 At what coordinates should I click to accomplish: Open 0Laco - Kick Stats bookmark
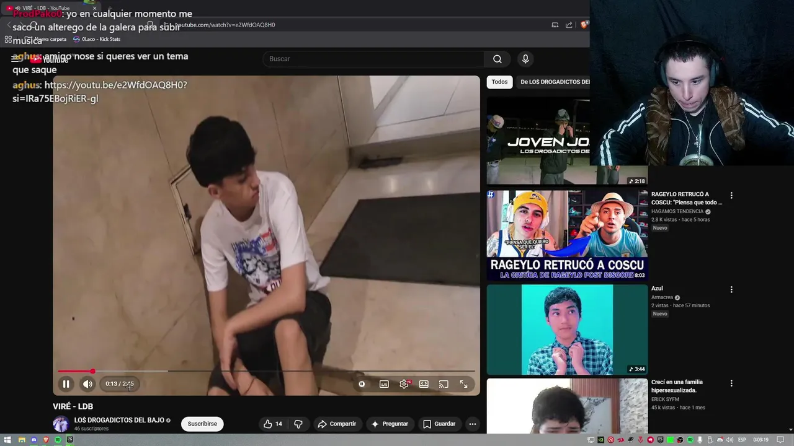tap(97, 39)
